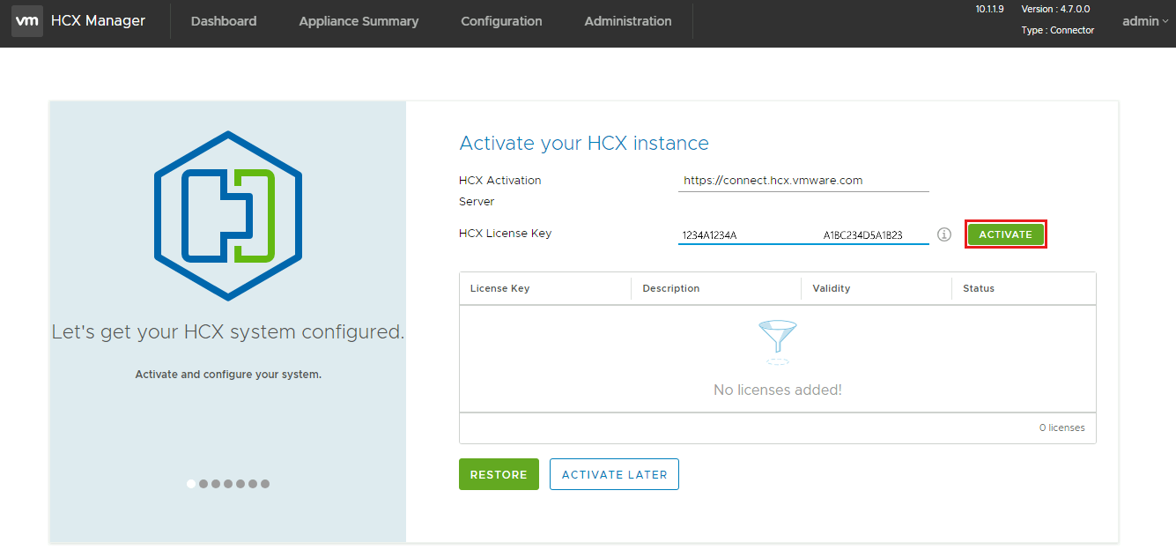Click the empty-list funnel icon
Screen dimensions: 1176x550
(x=777, y=343)
